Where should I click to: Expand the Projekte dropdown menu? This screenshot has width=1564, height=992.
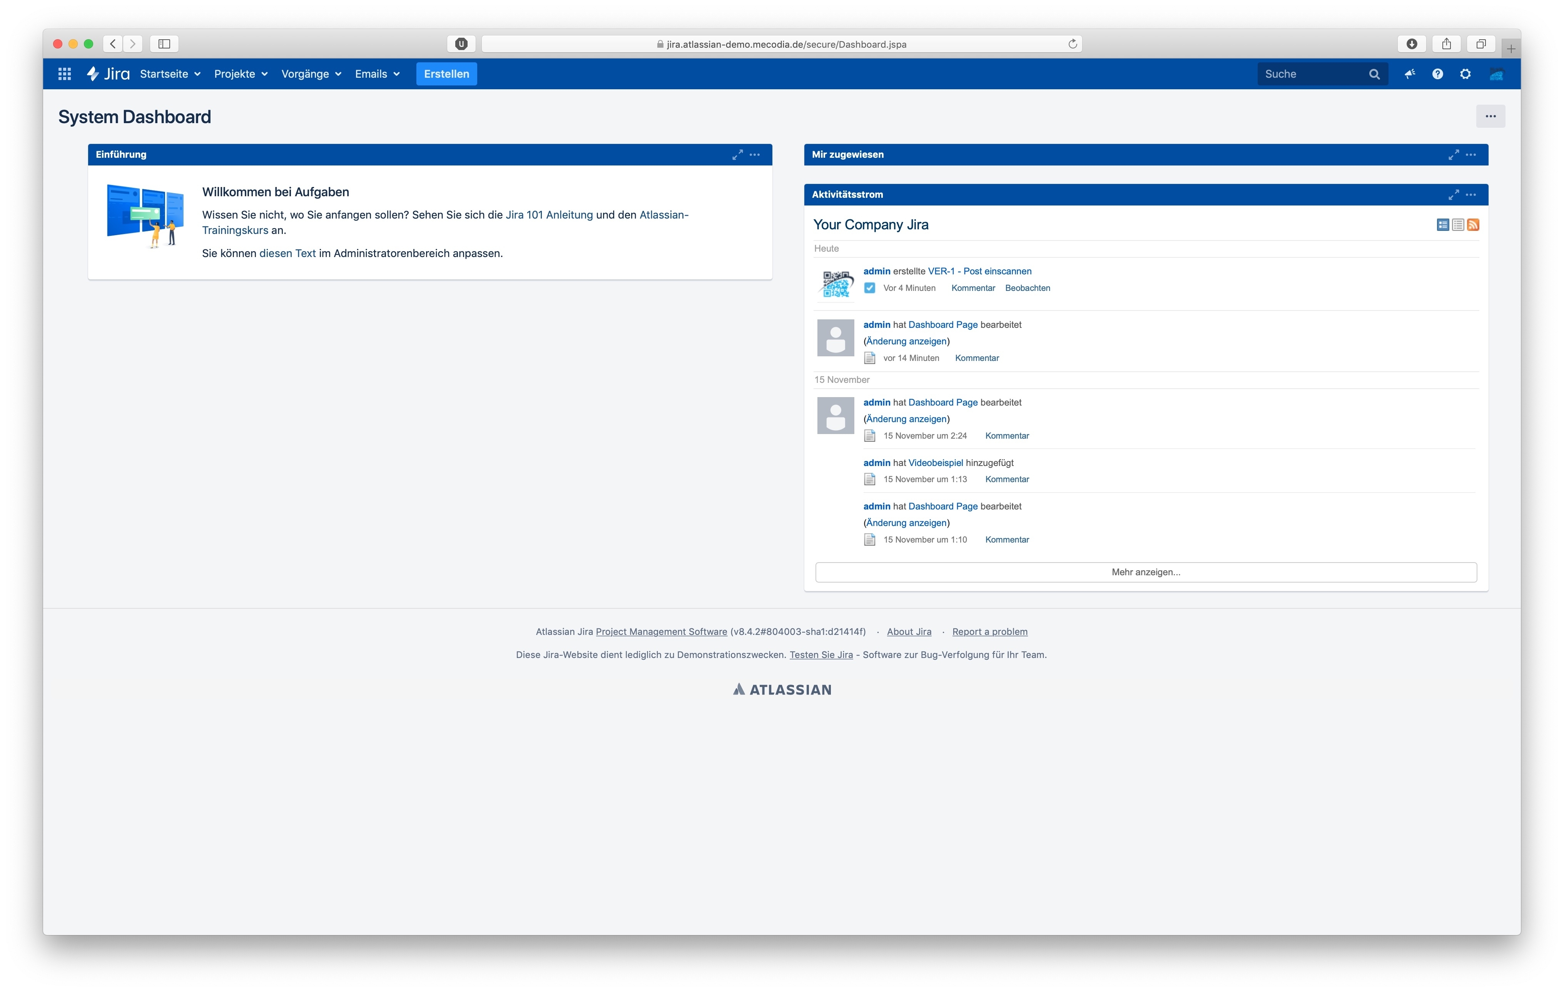(241, 74)
